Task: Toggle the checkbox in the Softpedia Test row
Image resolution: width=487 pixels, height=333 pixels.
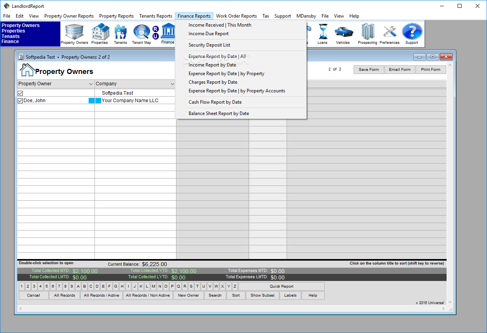Action: point(20,93)
